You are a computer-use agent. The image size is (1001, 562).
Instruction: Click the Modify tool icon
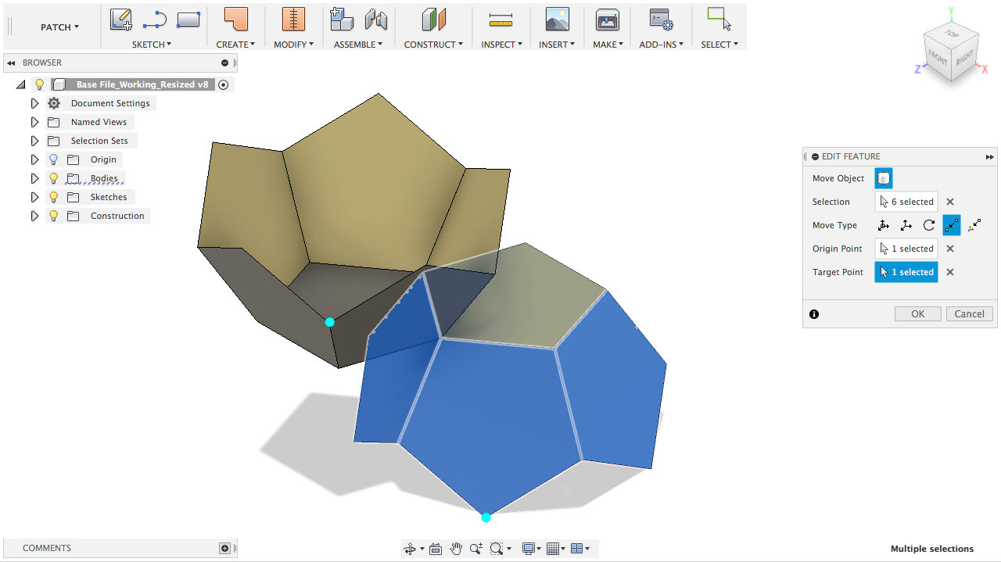293,20
